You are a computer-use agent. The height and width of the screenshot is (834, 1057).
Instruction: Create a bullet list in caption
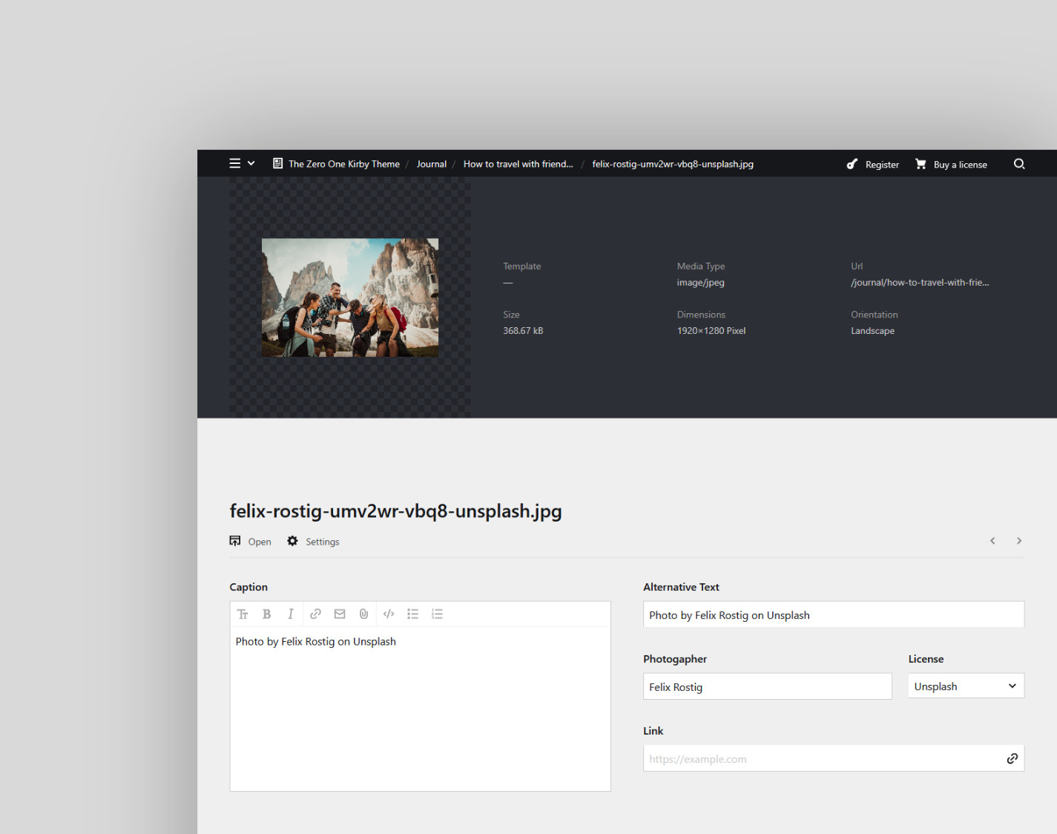point(413,614)
